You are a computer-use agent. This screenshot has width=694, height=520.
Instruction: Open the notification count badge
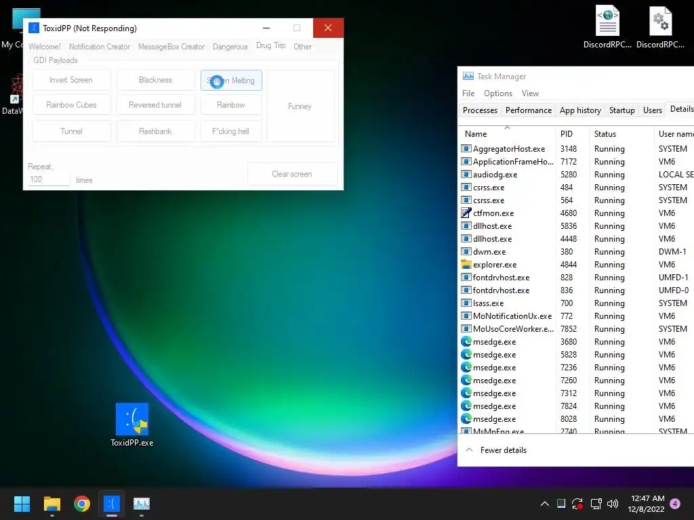(x=675, y=503)
